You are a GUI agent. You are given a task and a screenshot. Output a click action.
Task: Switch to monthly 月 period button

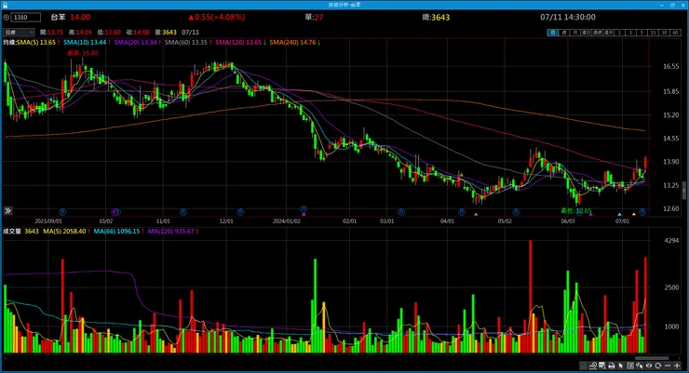(575, 33)
